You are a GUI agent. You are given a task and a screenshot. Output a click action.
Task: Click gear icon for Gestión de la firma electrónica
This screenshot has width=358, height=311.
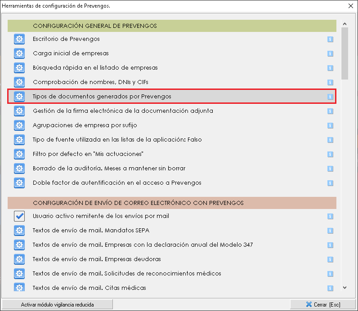point(19,111)
